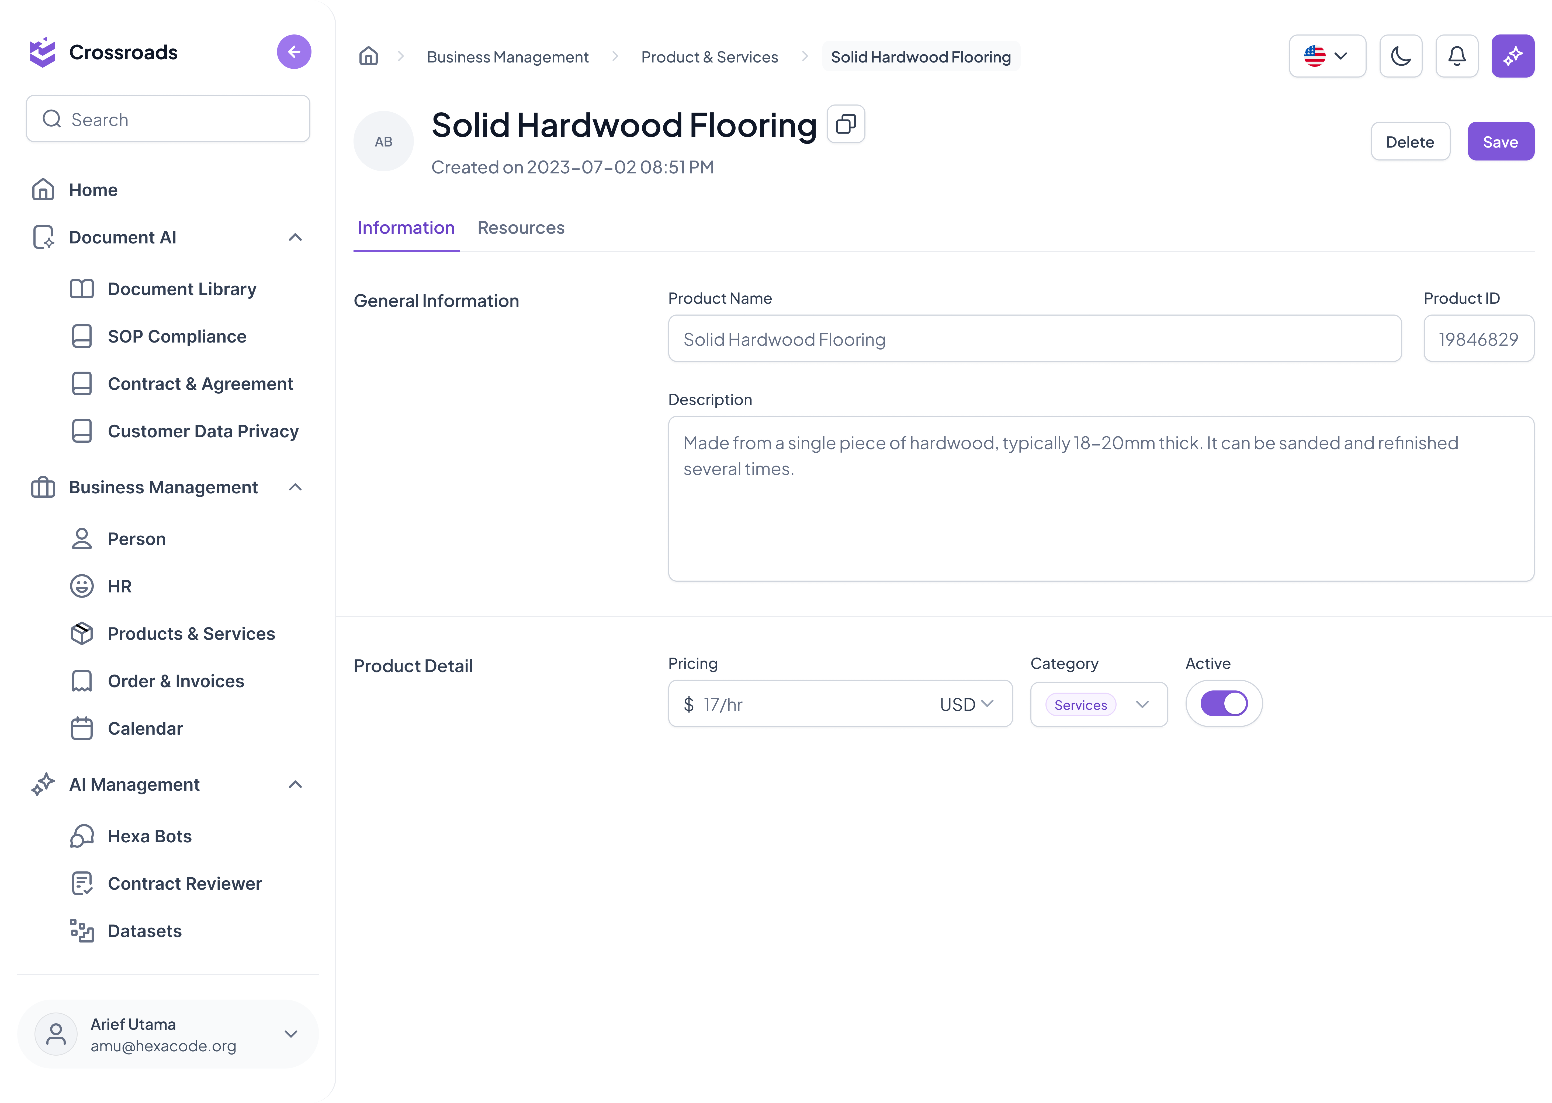This screenshot has width=1552, height=1103.
Task: Switch to Information tab
Action: pyautogui.click(x=406, y=228)
